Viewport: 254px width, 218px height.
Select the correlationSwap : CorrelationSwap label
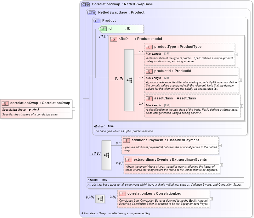coord(40,103)
